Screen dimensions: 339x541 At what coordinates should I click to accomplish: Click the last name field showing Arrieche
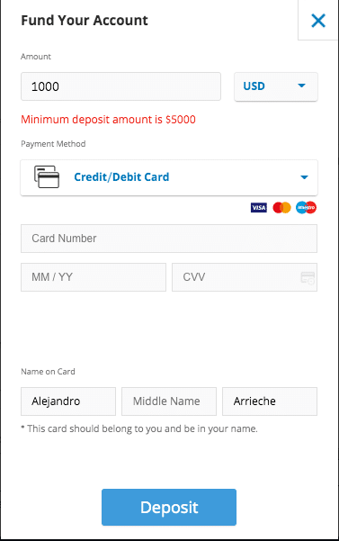point(270,401)
